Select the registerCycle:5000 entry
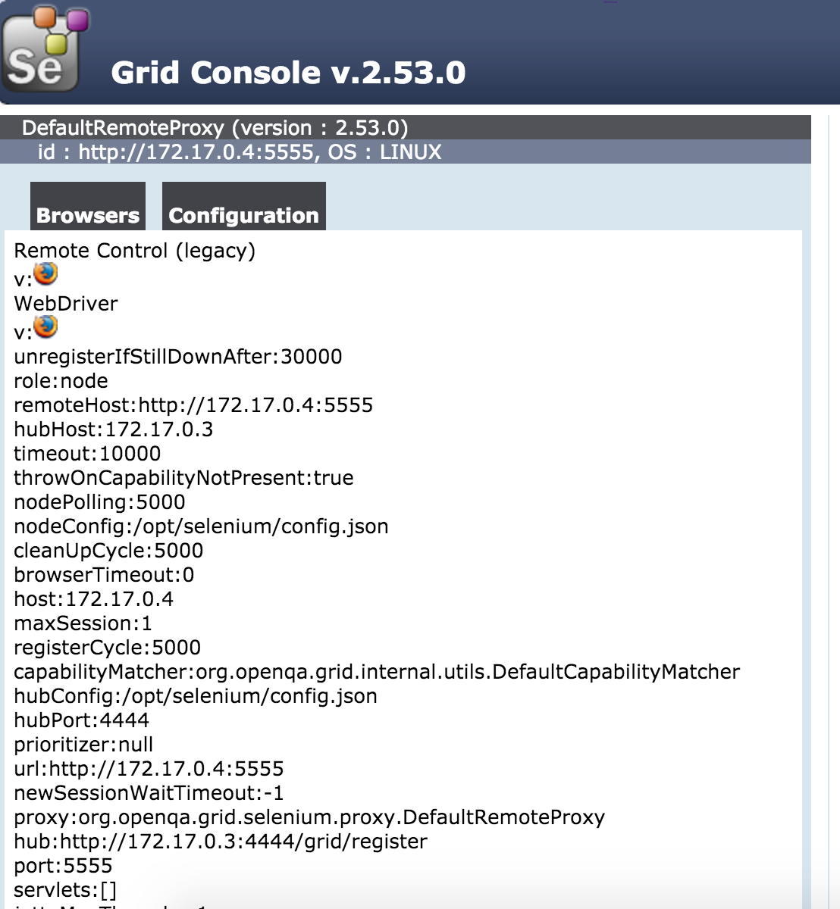This screenshot has width=840, height=909. tap(107, 648)
